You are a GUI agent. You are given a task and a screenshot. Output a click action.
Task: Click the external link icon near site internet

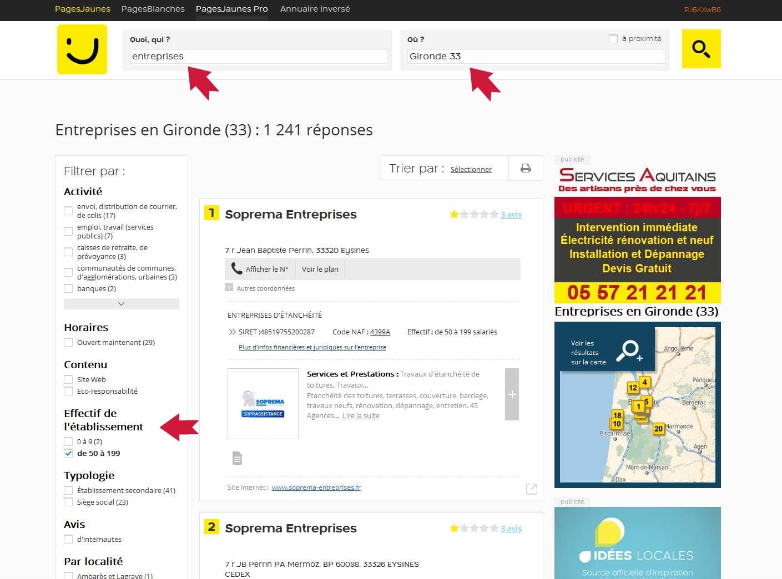(531, 489)
